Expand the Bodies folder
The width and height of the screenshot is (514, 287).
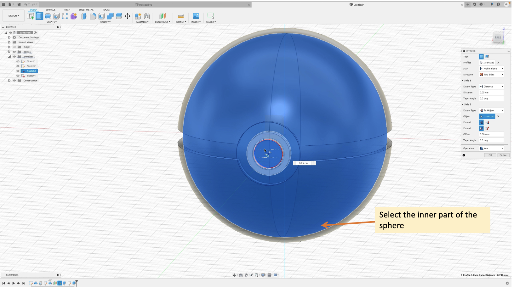(x=9, y=52)
